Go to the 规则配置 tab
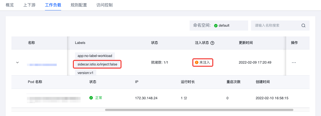This screenshot has width=321, height=116. (79, 5)
